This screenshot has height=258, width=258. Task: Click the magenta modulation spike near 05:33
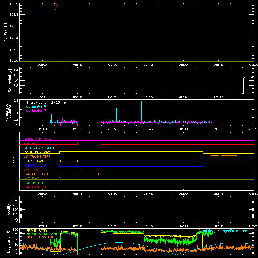[121, 117]
